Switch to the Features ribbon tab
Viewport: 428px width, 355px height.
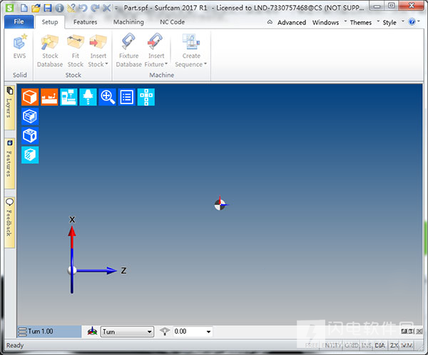85,22
